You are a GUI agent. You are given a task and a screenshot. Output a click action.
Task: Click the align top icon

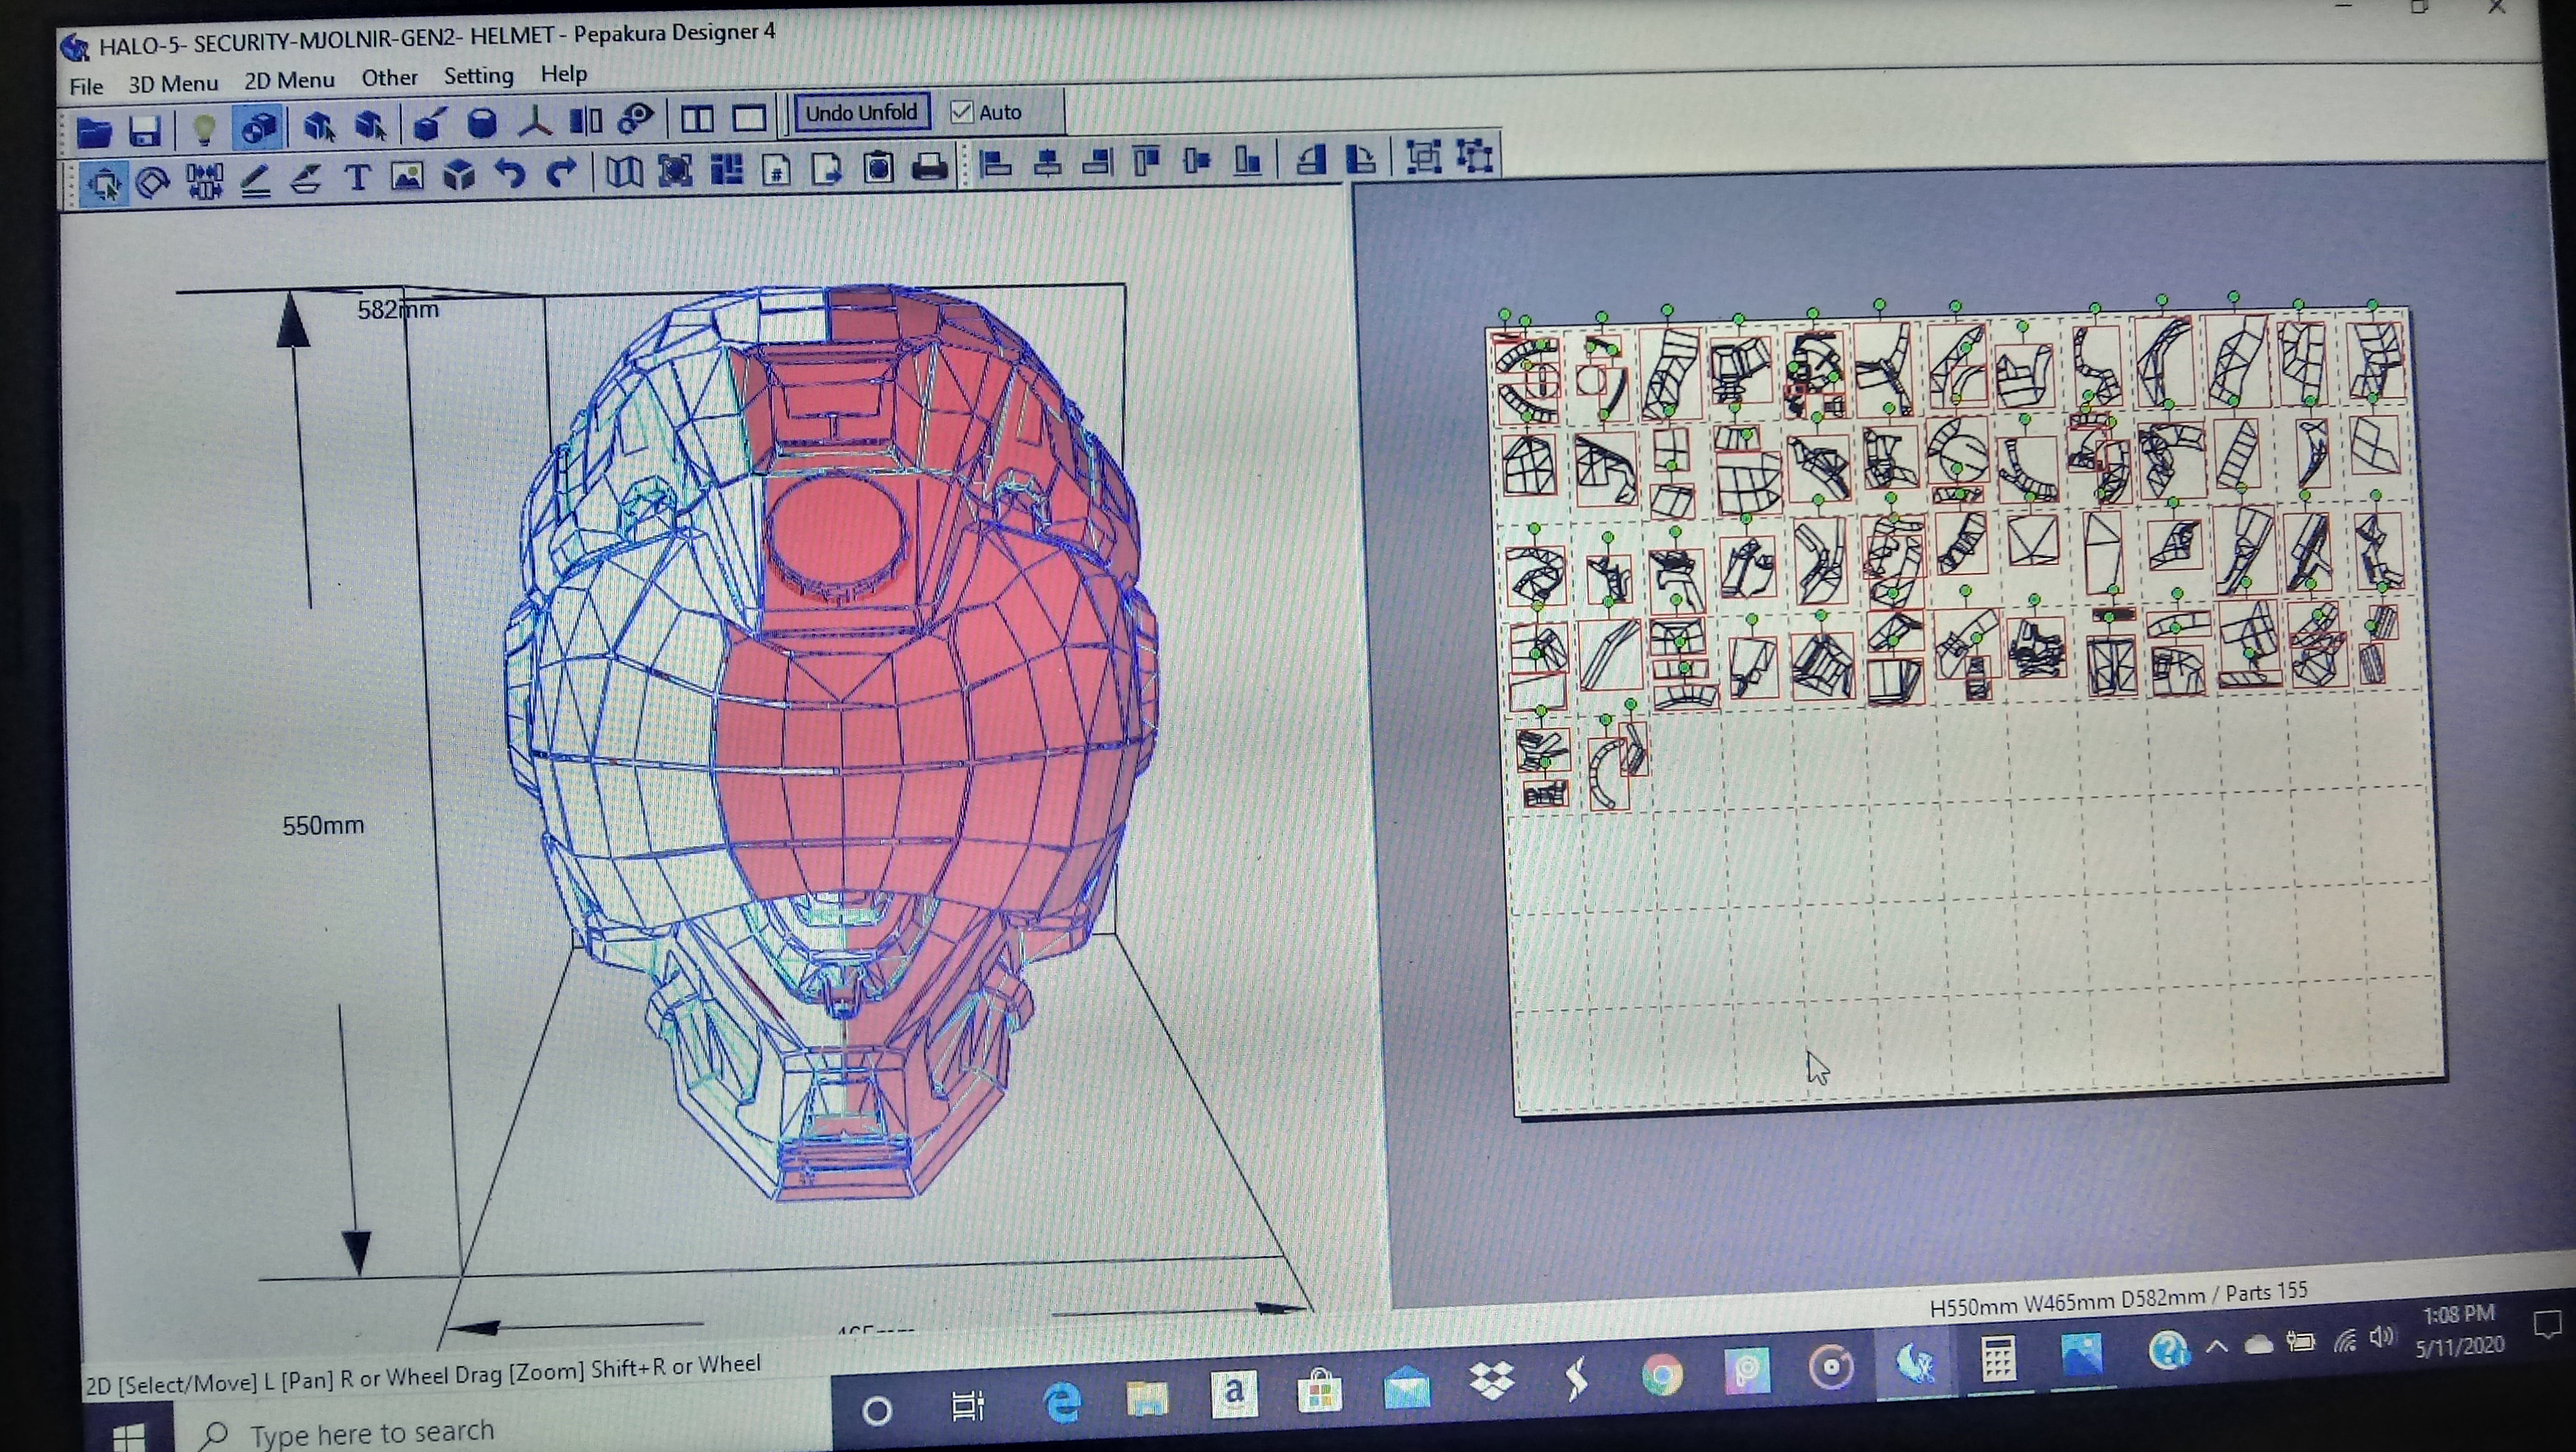click(1147, 161)
